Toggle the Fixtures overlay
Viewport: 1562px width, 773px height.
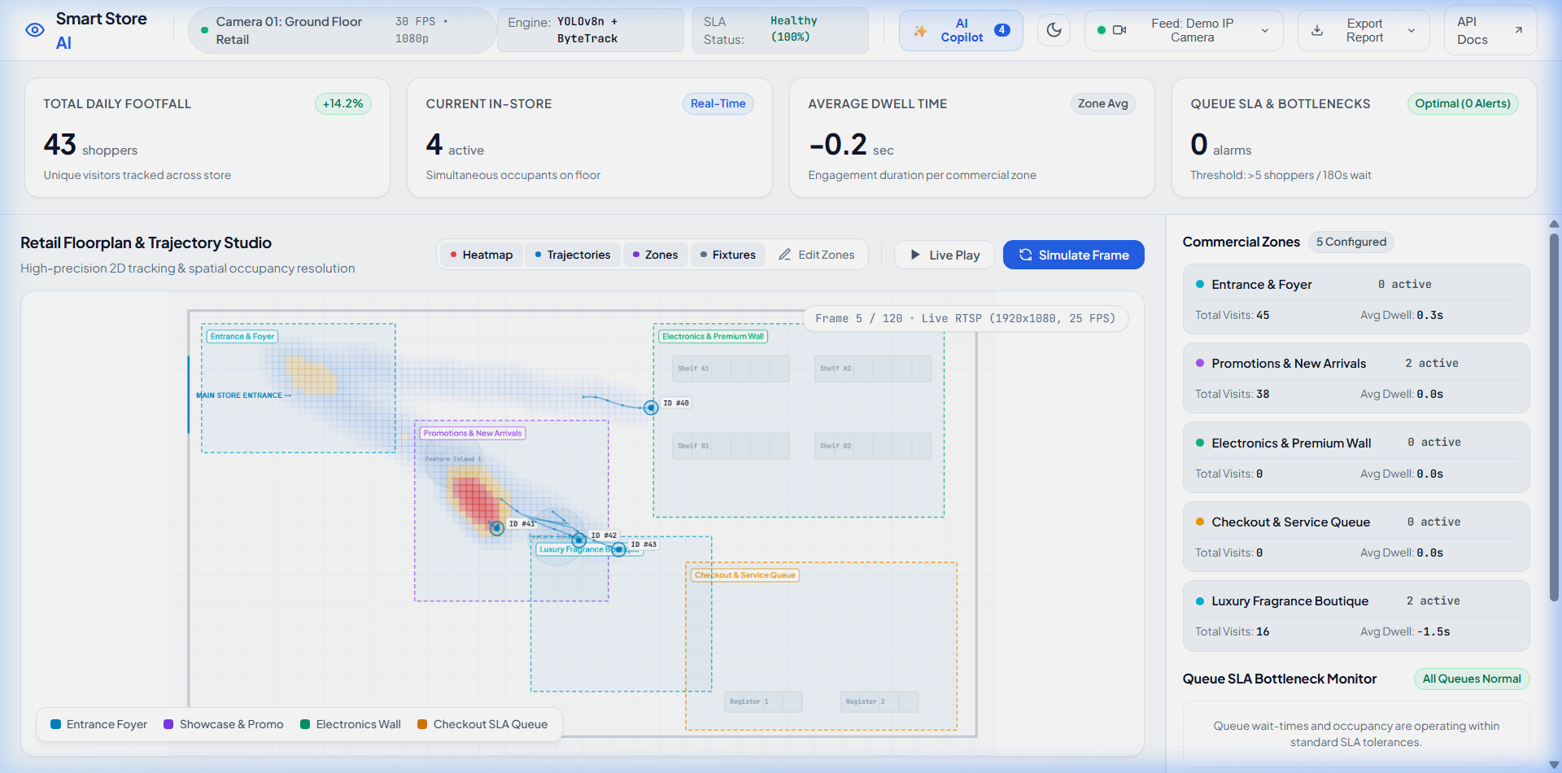(727, 255)
